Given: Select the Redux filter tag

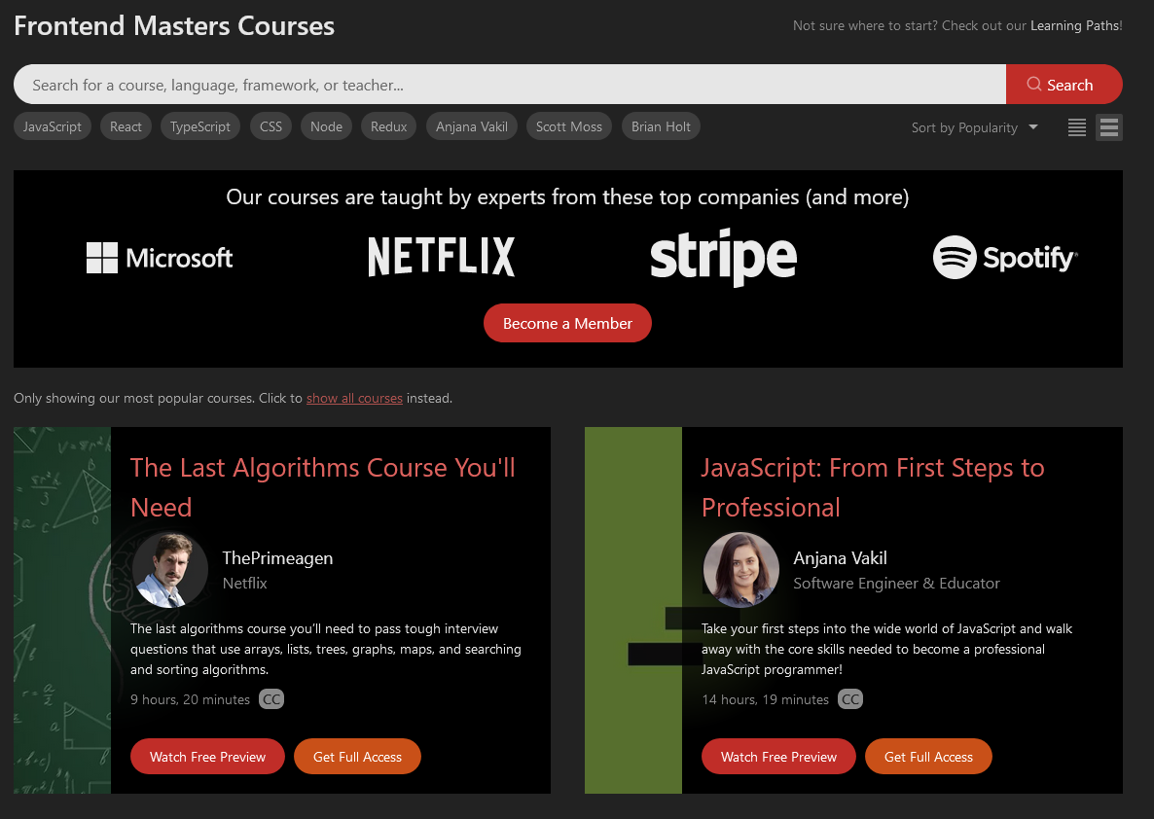Looking at the screenshot, I should point(388,126).
